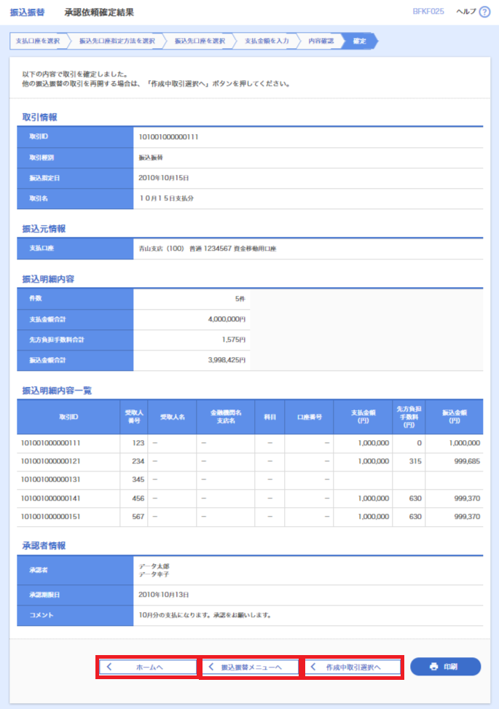Click the 振込振替 page title

(27, 12)
